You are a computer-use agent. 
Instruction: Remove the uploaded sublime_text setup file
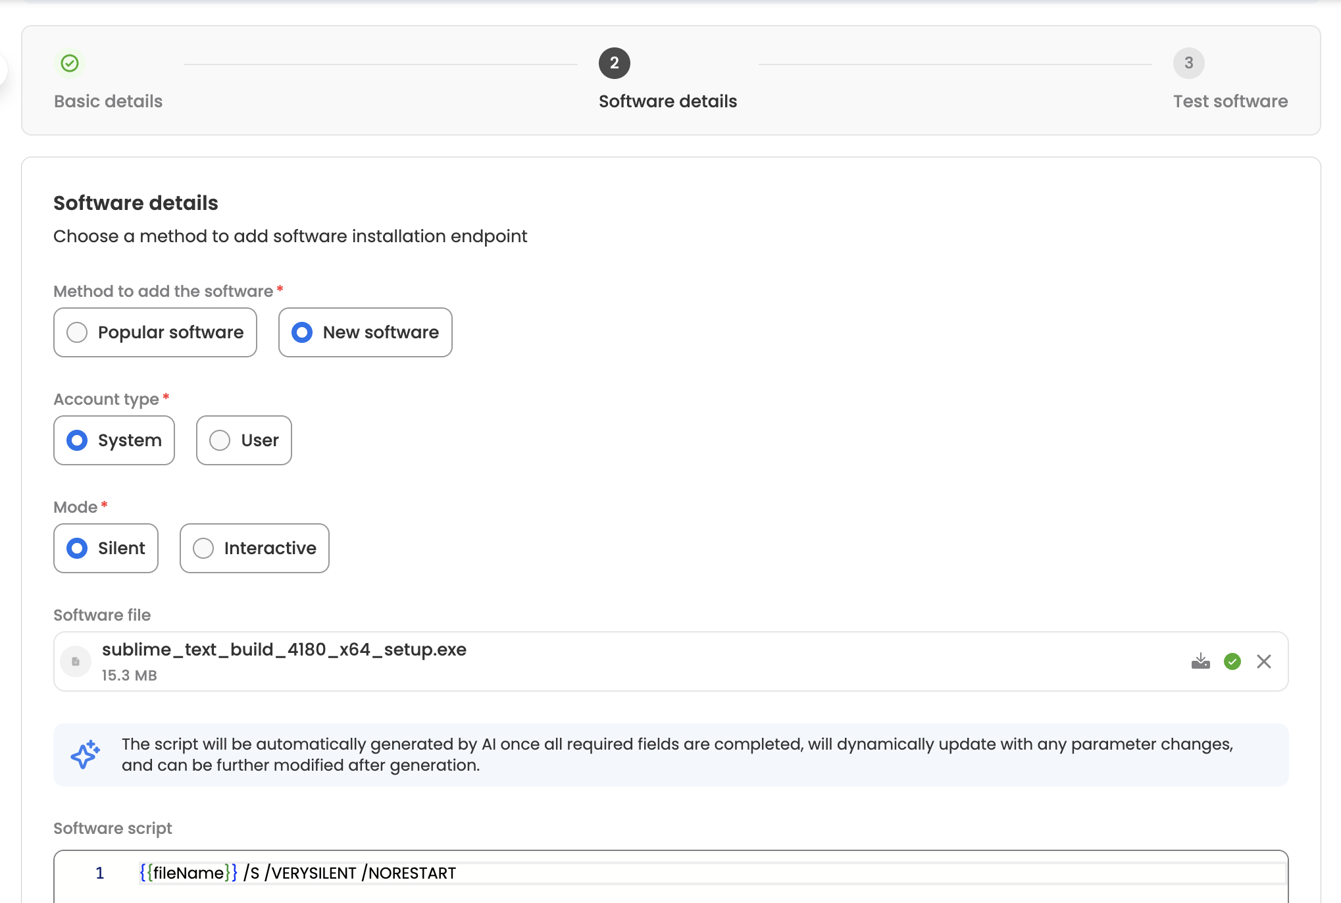click(x=1263, y=661)
